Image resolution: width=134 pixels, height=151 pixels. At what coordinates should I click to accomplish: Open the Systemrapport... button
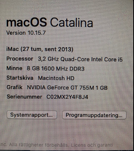pyautogui.click(x=32, y=115)
